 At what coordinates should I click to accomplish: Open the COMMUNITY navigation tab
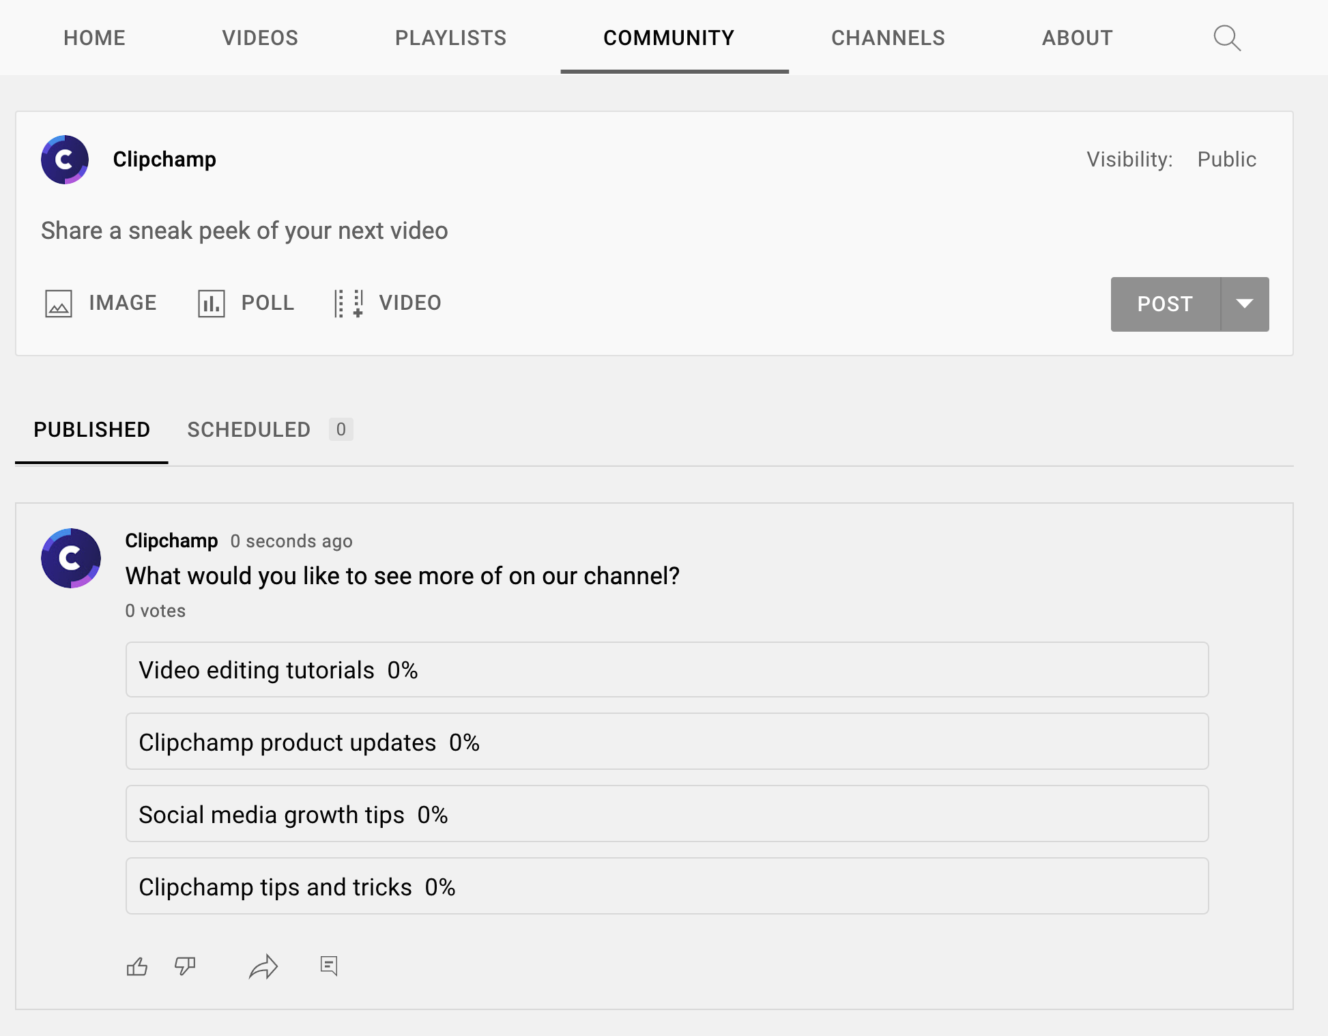tap(668, 38)
